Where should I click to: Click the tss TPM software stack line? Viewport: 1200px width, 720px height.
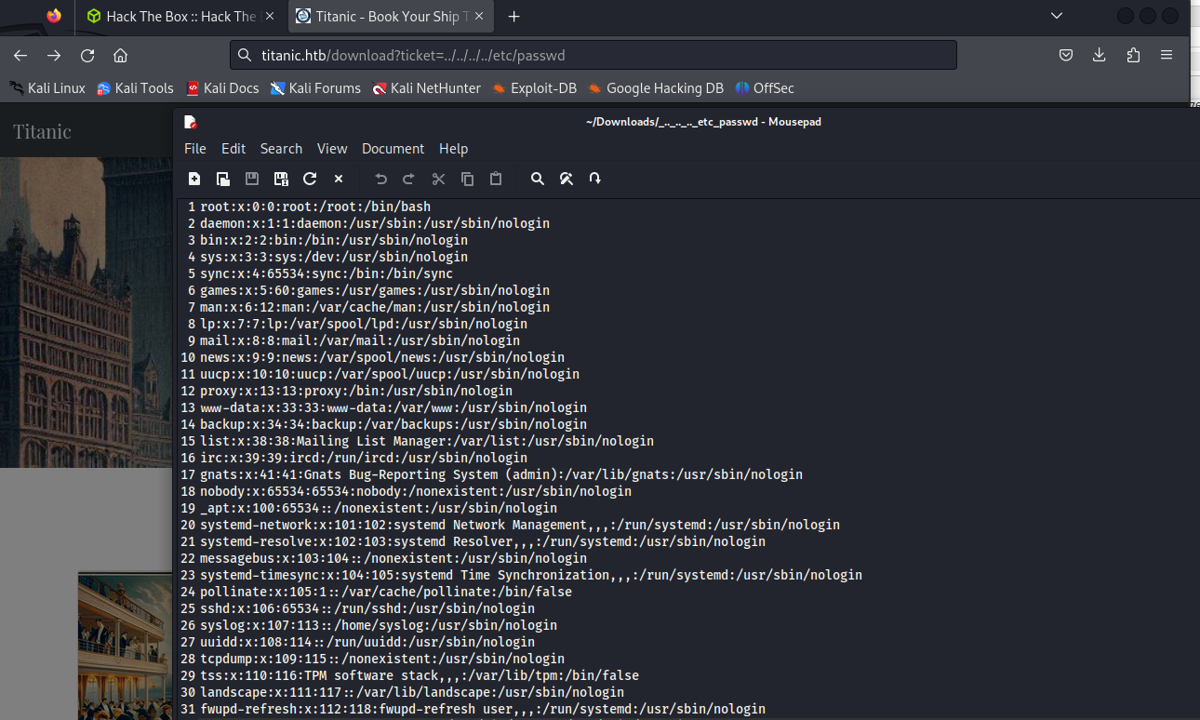(420, 675)
